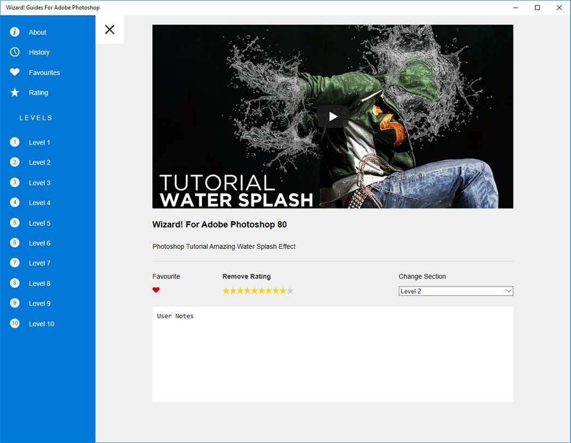Click the Level 3 number badge
The height and width of the screenshot is (443, 571).
pyautogui.click(x=15, y=182)
